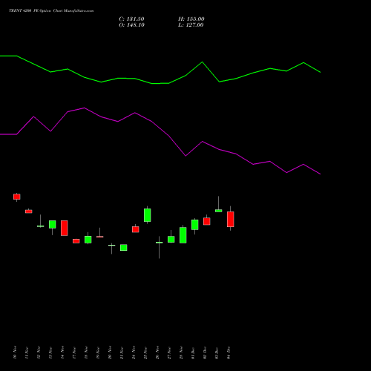The image size is (371, 371).
Task: Click the 01 Dec date label
Action: coord(193,352)
